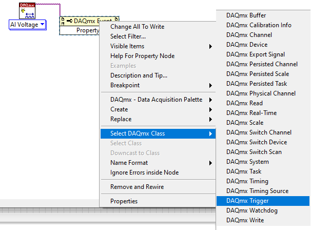Expand the Replace submenu

coord(158,119)
